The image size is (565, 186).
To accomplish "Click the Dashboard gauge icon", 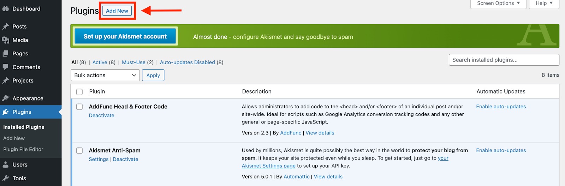I will pyautogui.click(x=6, y=9).
